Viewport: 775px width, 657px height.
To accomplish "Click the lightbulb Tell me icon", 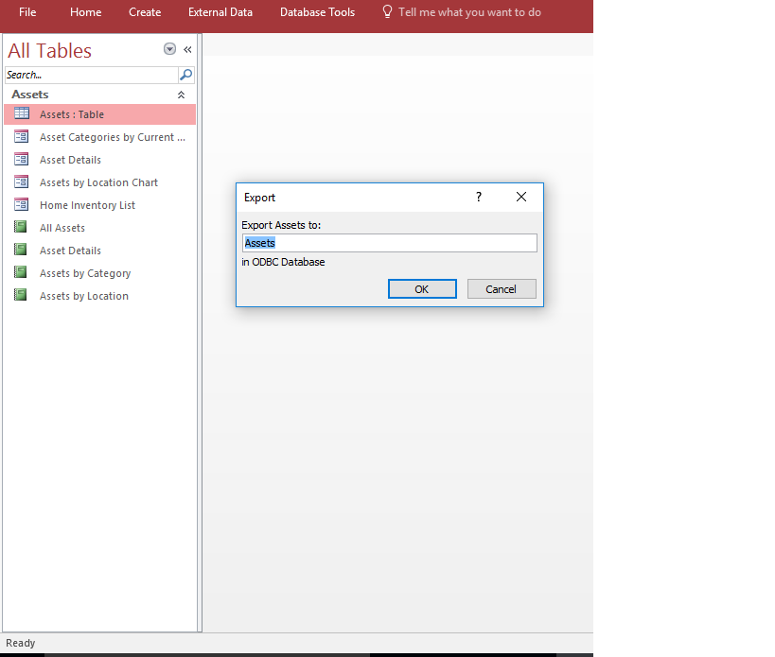I will coord(387,12).
